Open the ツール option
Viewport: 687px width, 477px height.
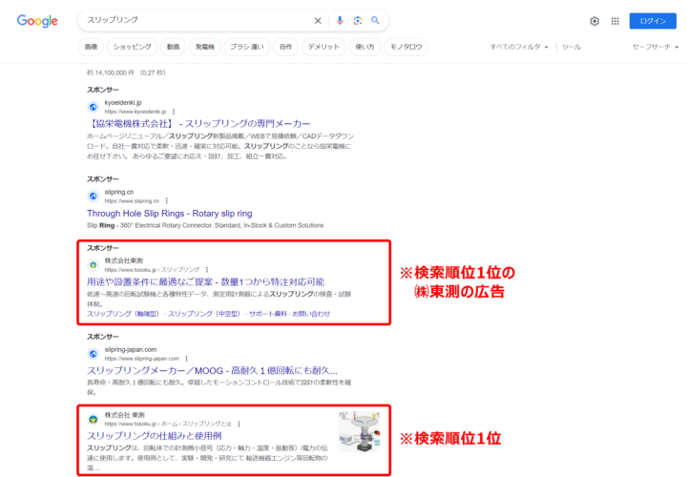(572, 47)
